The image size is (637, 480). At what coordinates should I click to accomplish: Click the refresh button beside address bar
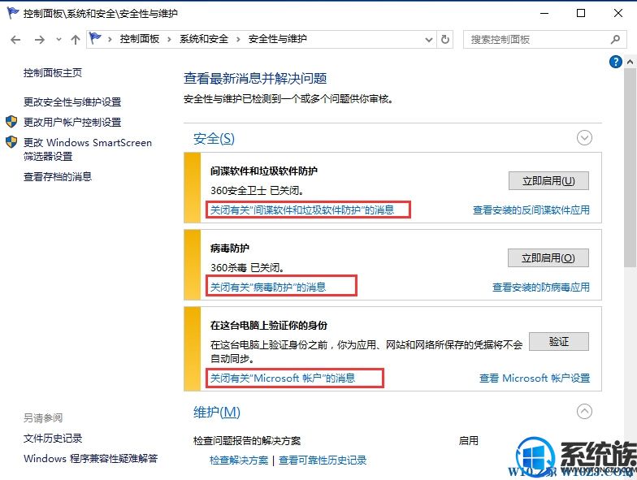click(x=445, y=39)
